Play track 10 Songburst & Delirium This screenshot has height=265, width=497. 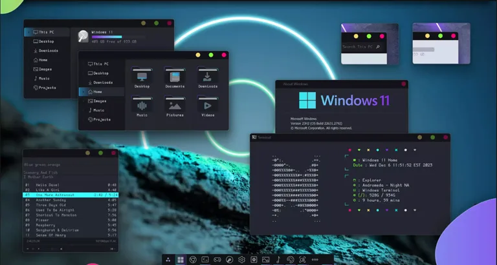pyautogui.click(x=71, y=230)
